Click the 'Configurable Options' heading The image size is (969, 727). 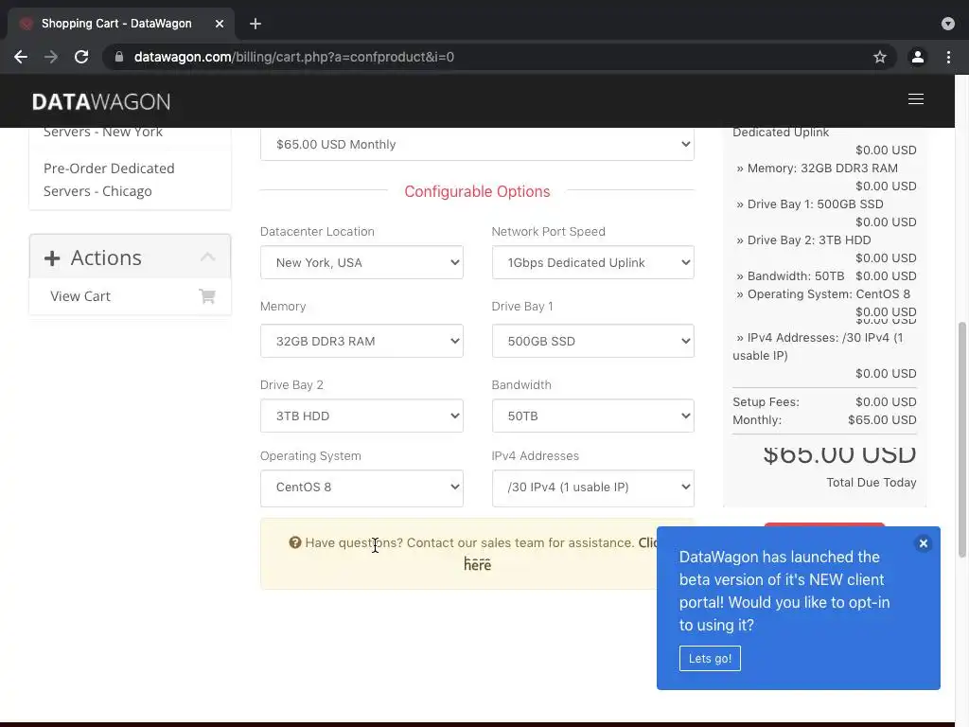coord(477,191)
